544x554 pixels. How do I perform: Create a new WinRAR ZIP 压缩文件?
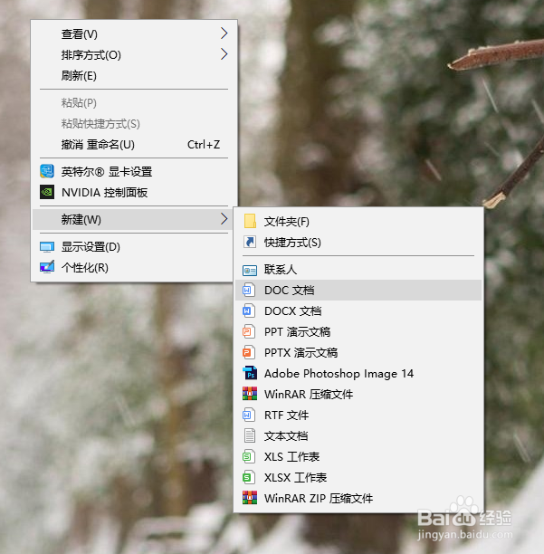[358, 499]
